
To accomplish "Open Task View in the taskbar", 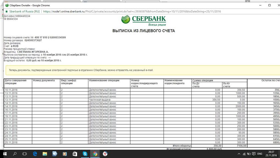I will (25, 154).
